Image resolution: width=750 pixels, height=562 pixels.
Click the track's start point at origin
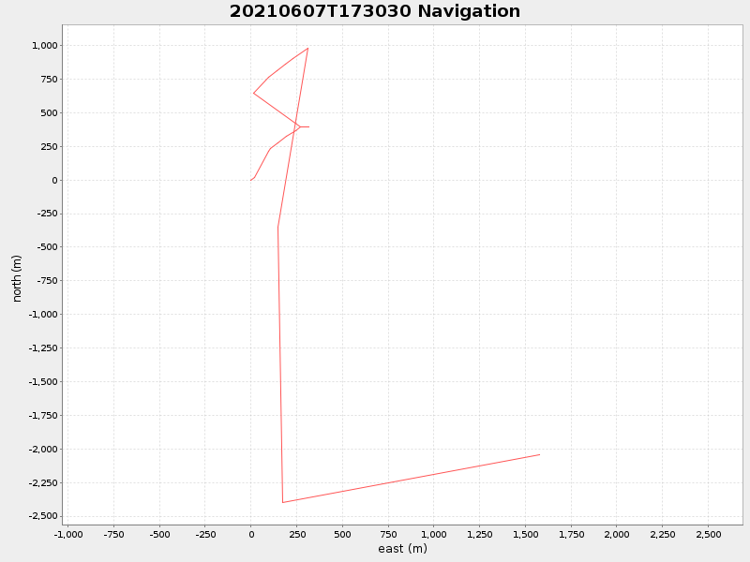click(x=250, y=180)
